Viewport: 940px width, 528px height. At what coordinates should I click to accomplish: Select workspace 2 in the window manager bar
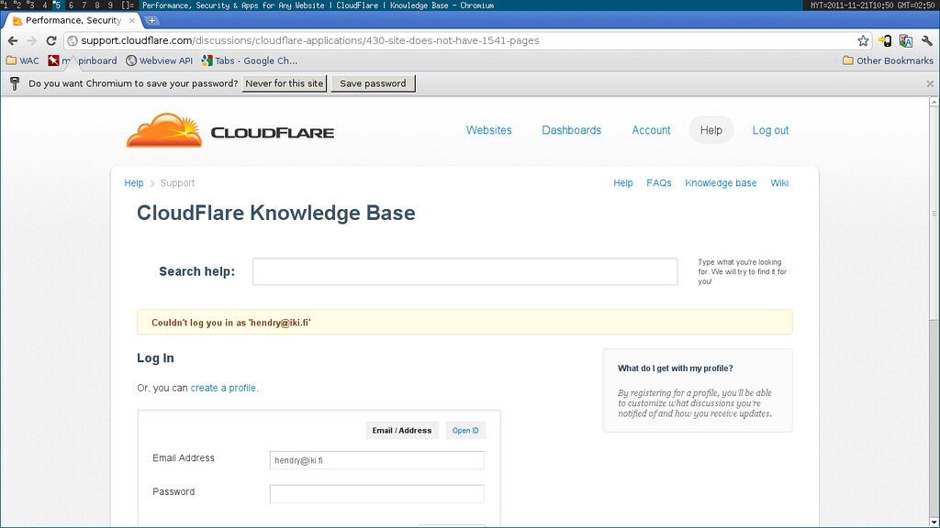click(x=18, y=4)
